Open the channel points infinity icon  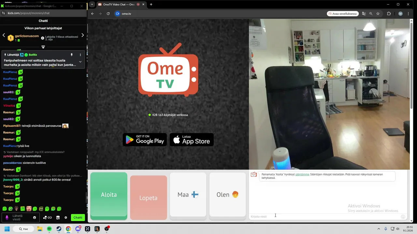point(48,217)
